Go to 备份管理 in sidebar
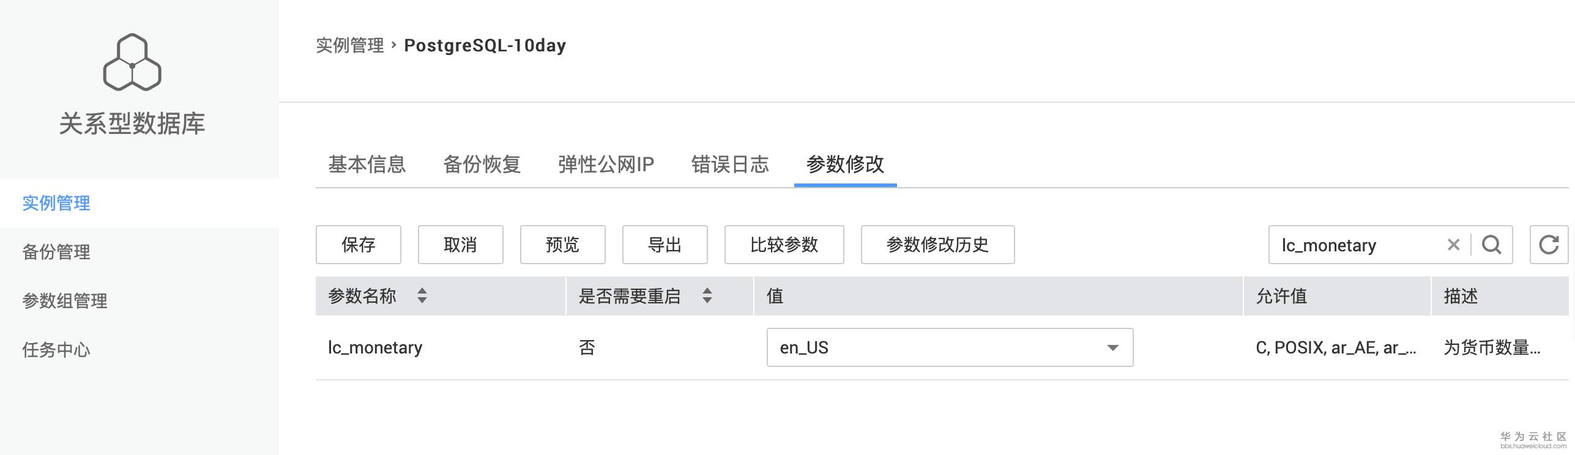Screen dimensions: 1575x455 click(x=56, y=252)
